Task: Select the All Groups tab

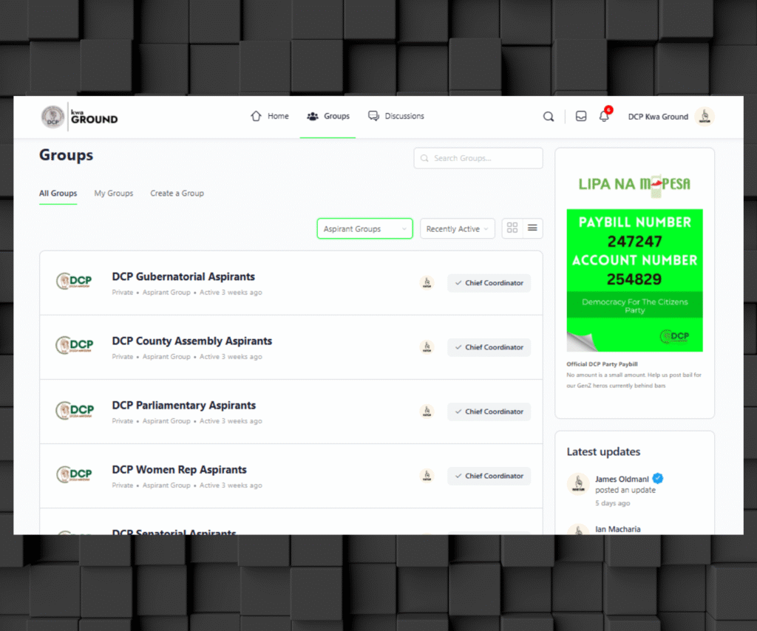Action: click(58, 194)
